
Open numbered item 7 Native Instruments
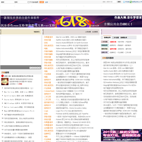[x=19, y=107]
